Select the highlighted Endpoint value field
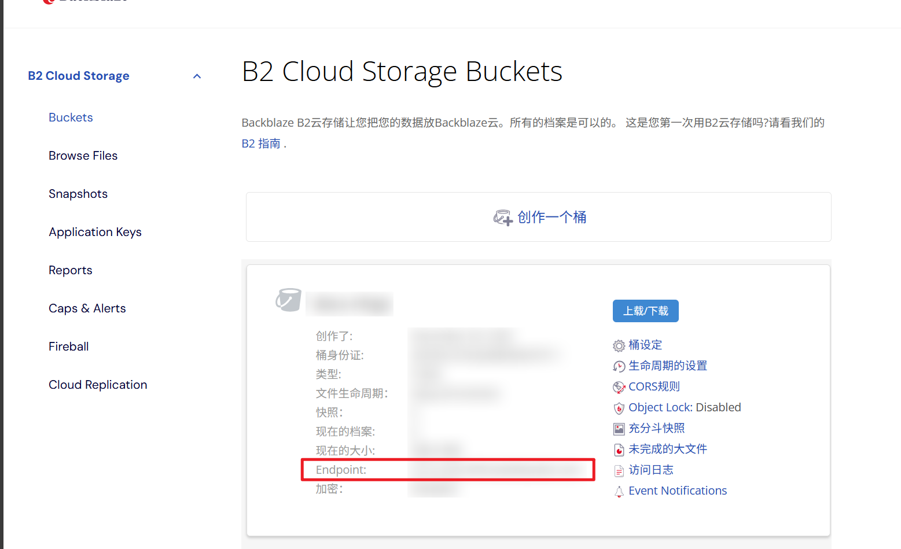Screen dimensions: 901x549 498,469
